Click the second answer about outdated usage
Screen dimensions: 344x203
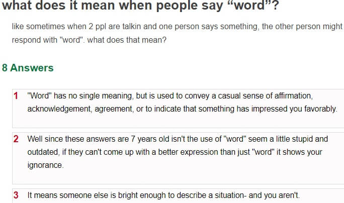pyautogui.click(x=178, y=152)
